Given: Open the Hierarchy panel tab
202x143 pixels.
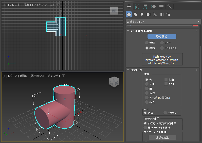Looking at the screenshot, I should (x=145, y=7).
